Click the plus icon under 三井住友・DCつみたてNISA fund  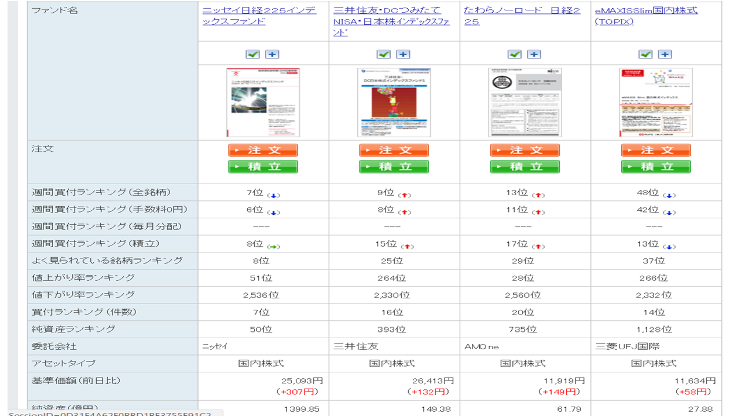click(403, 54)
